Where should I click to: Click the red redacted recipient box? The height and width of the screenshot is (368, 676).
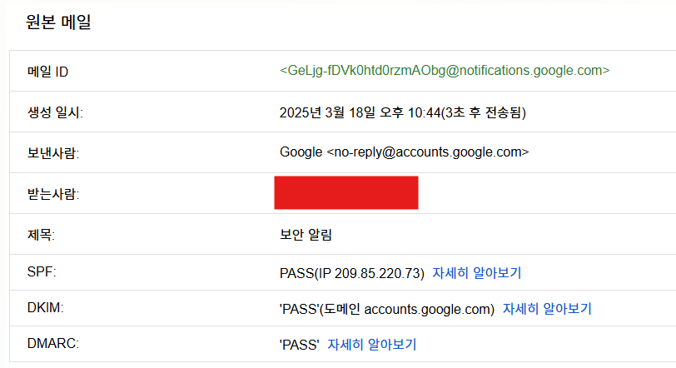(345, 192)
